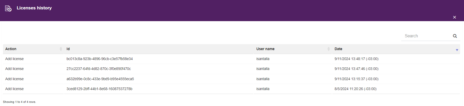
Task: Select license id bc013c8a-923b-4896-96cb-c3e57fb58e34
Action: tap(100, 59)
